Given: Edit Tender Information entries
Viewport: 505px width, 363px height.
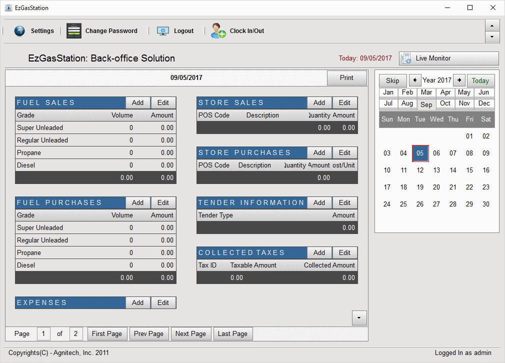Looking at the screenshot, I should 344,202.
